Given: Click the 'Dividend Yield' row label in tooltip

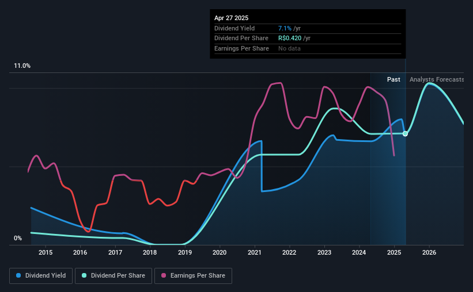Looking at the screenshot, I should point(234,28).
